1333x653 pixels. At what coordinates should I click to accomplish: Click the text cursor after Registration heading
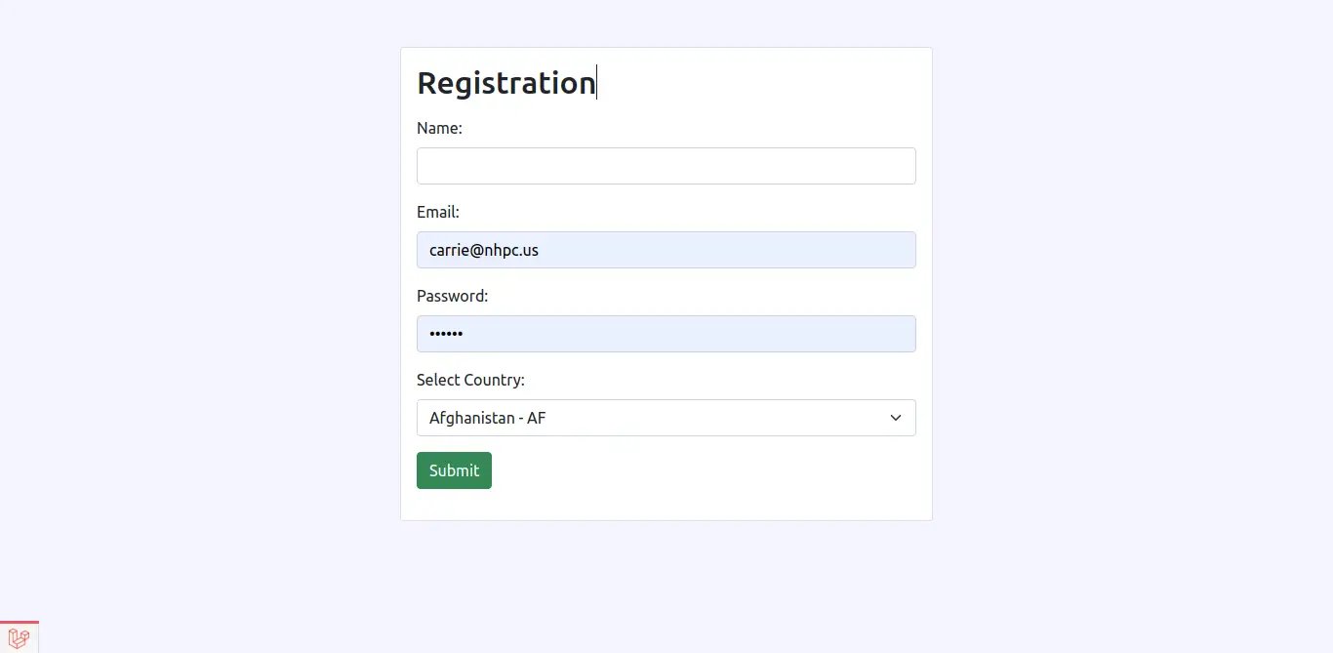click(x=596, y=83)
